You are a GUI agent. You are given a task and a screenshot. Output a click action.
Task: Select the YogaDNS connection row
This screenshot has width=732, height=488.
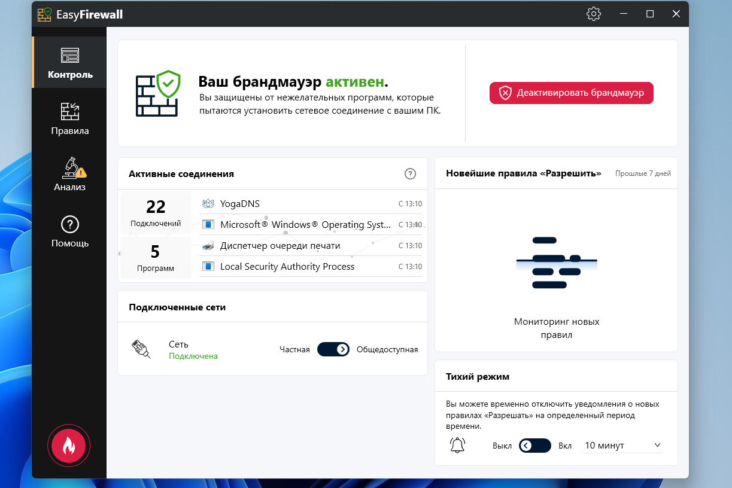[x=311, y=204]
